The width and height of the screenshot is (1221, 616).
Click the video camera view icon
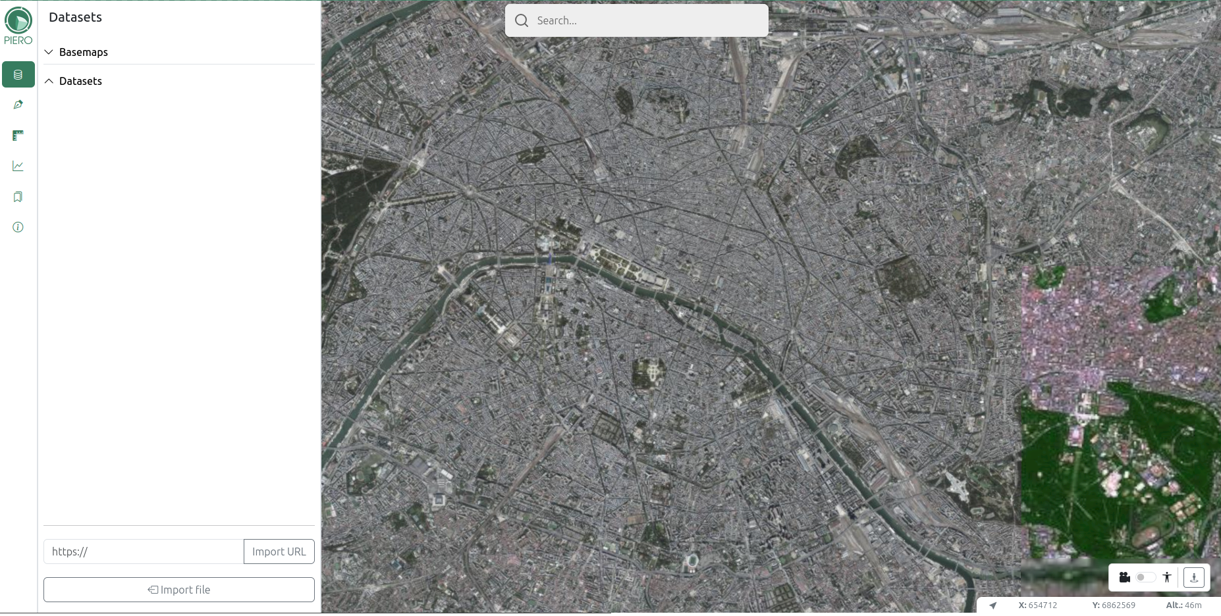[x=1125, y=577]
